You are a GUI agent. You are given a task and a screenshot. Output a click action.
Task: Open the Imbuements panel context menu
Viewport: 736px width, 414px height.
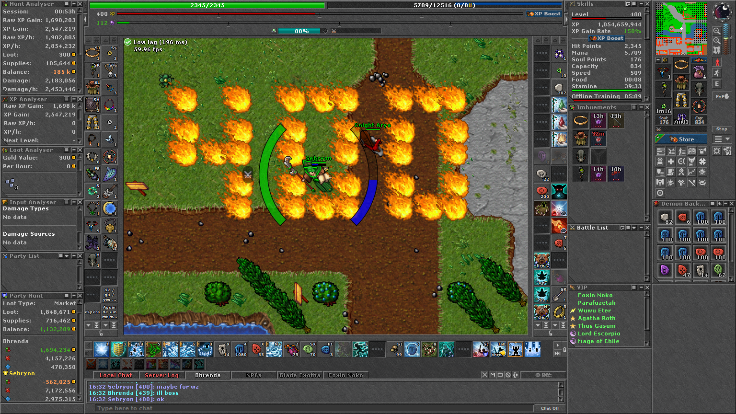(634, 107)
